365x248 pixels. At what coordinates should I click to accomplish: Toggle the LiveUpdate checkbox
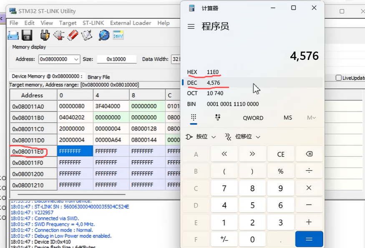[338, 78]
